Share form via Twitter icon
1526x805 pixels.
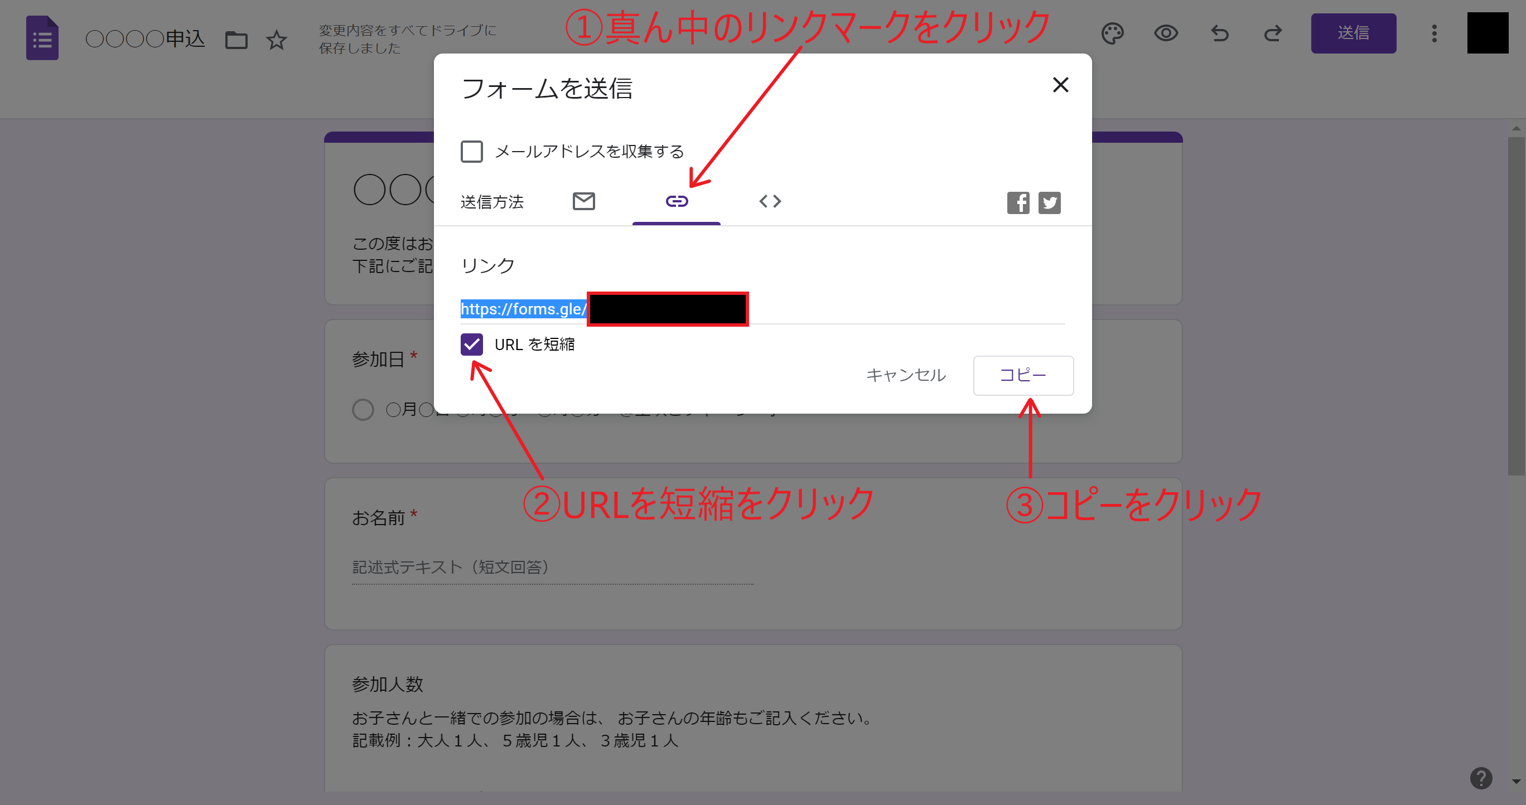(x=1049, y=202)
